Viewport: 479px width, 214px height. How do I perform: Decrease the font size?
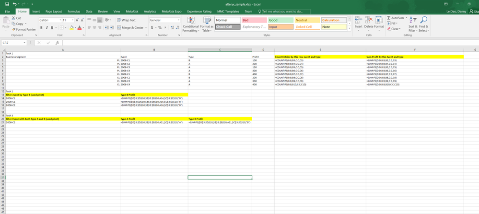coord(82,20)
